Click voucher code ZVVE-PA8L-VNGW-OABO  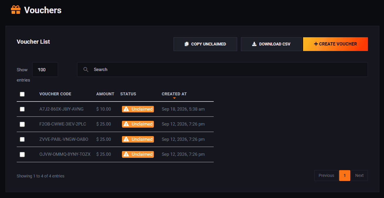64,139
